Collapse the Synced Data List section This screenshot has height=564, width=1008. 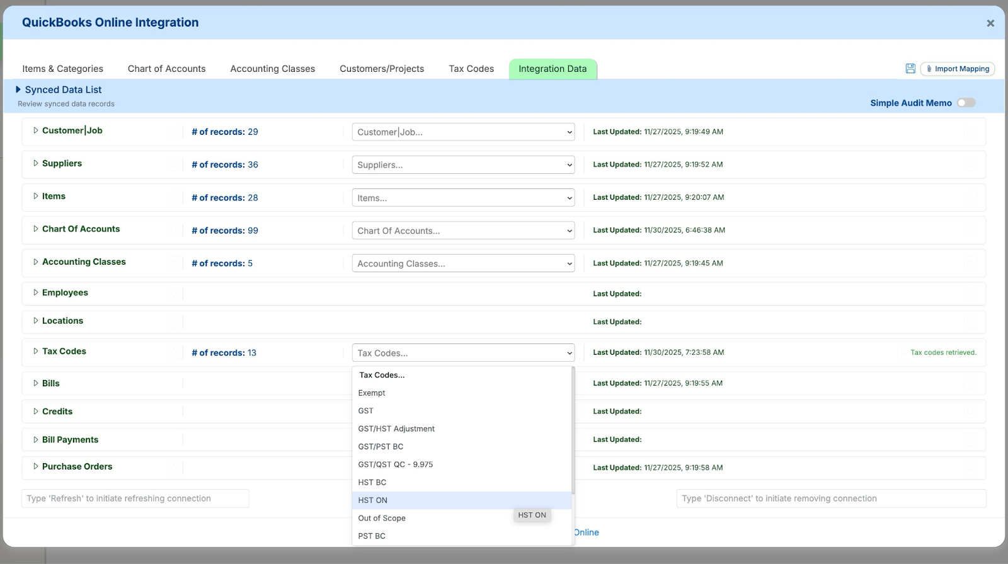[x=18, y=89]
